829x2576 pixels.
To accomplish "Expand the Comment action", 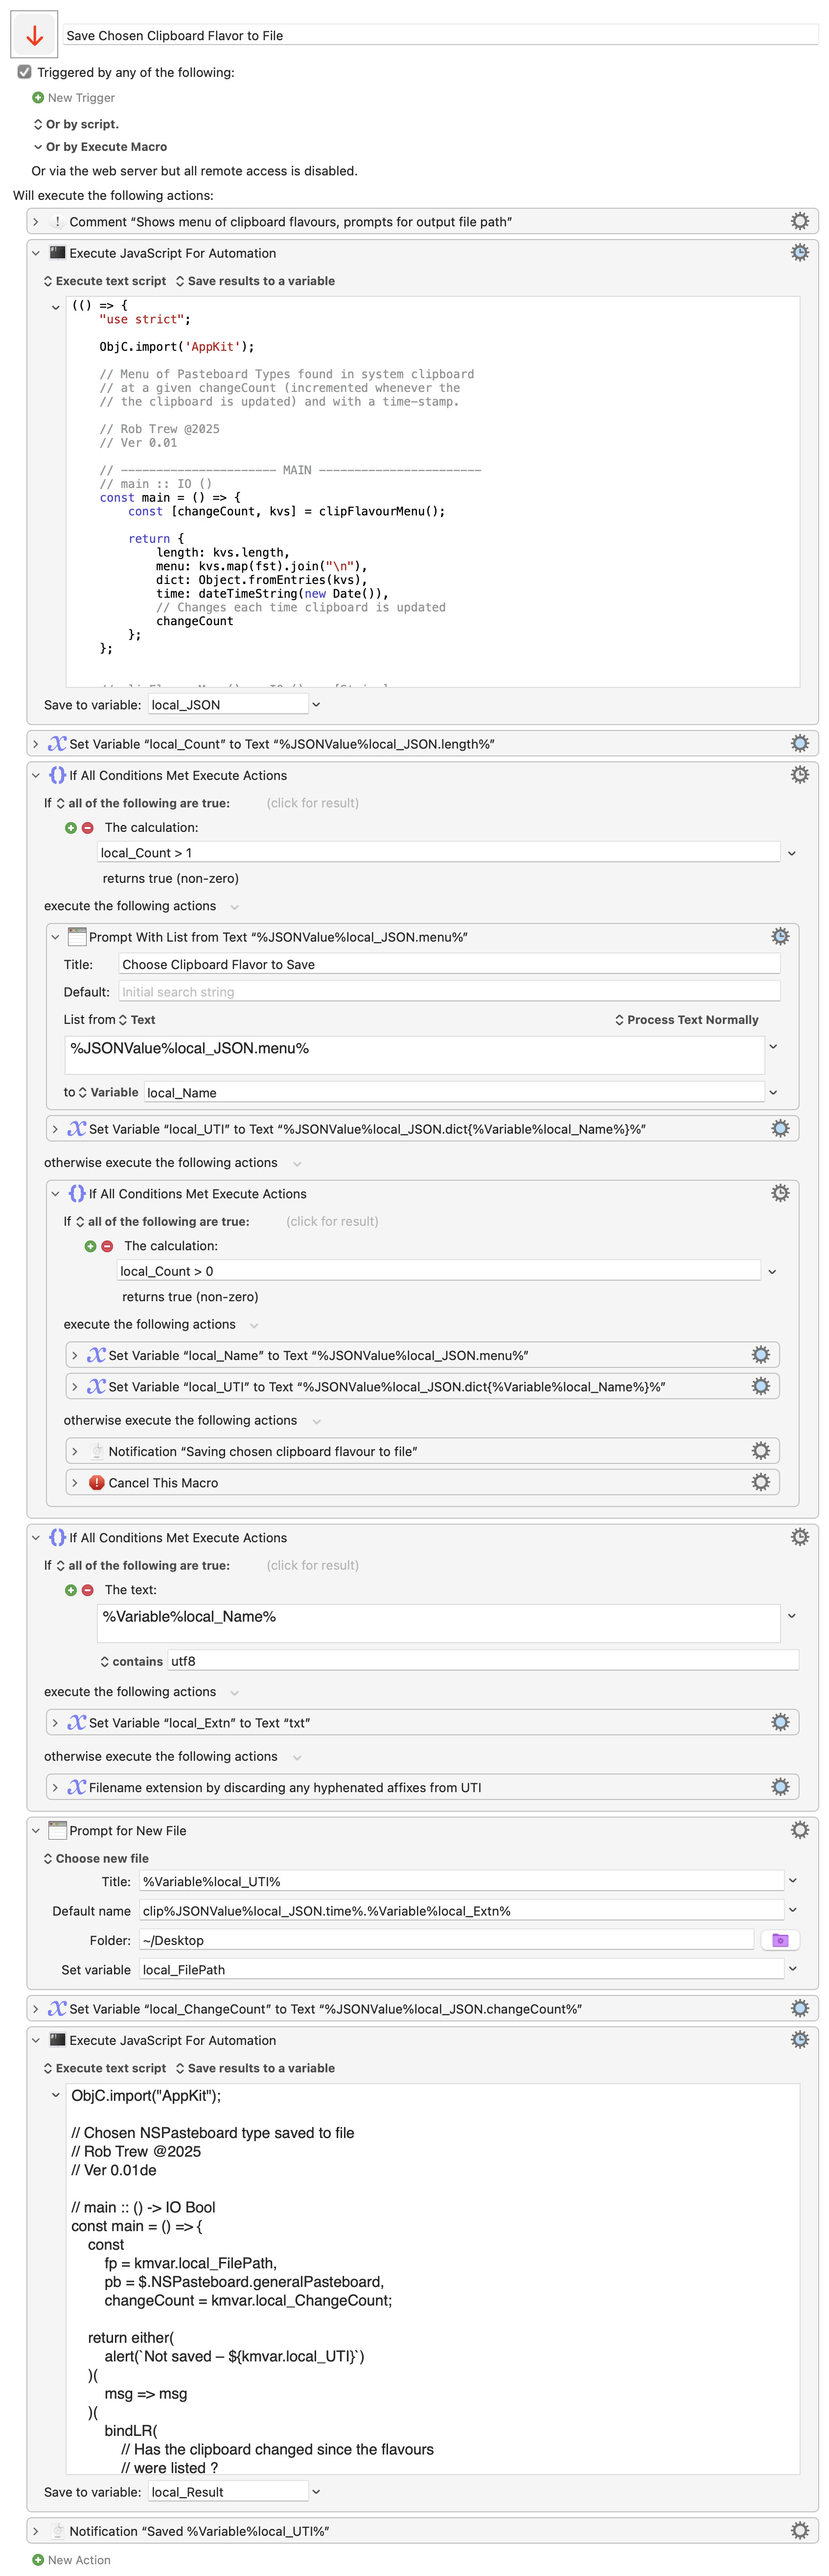I will [x=36, y=222].
